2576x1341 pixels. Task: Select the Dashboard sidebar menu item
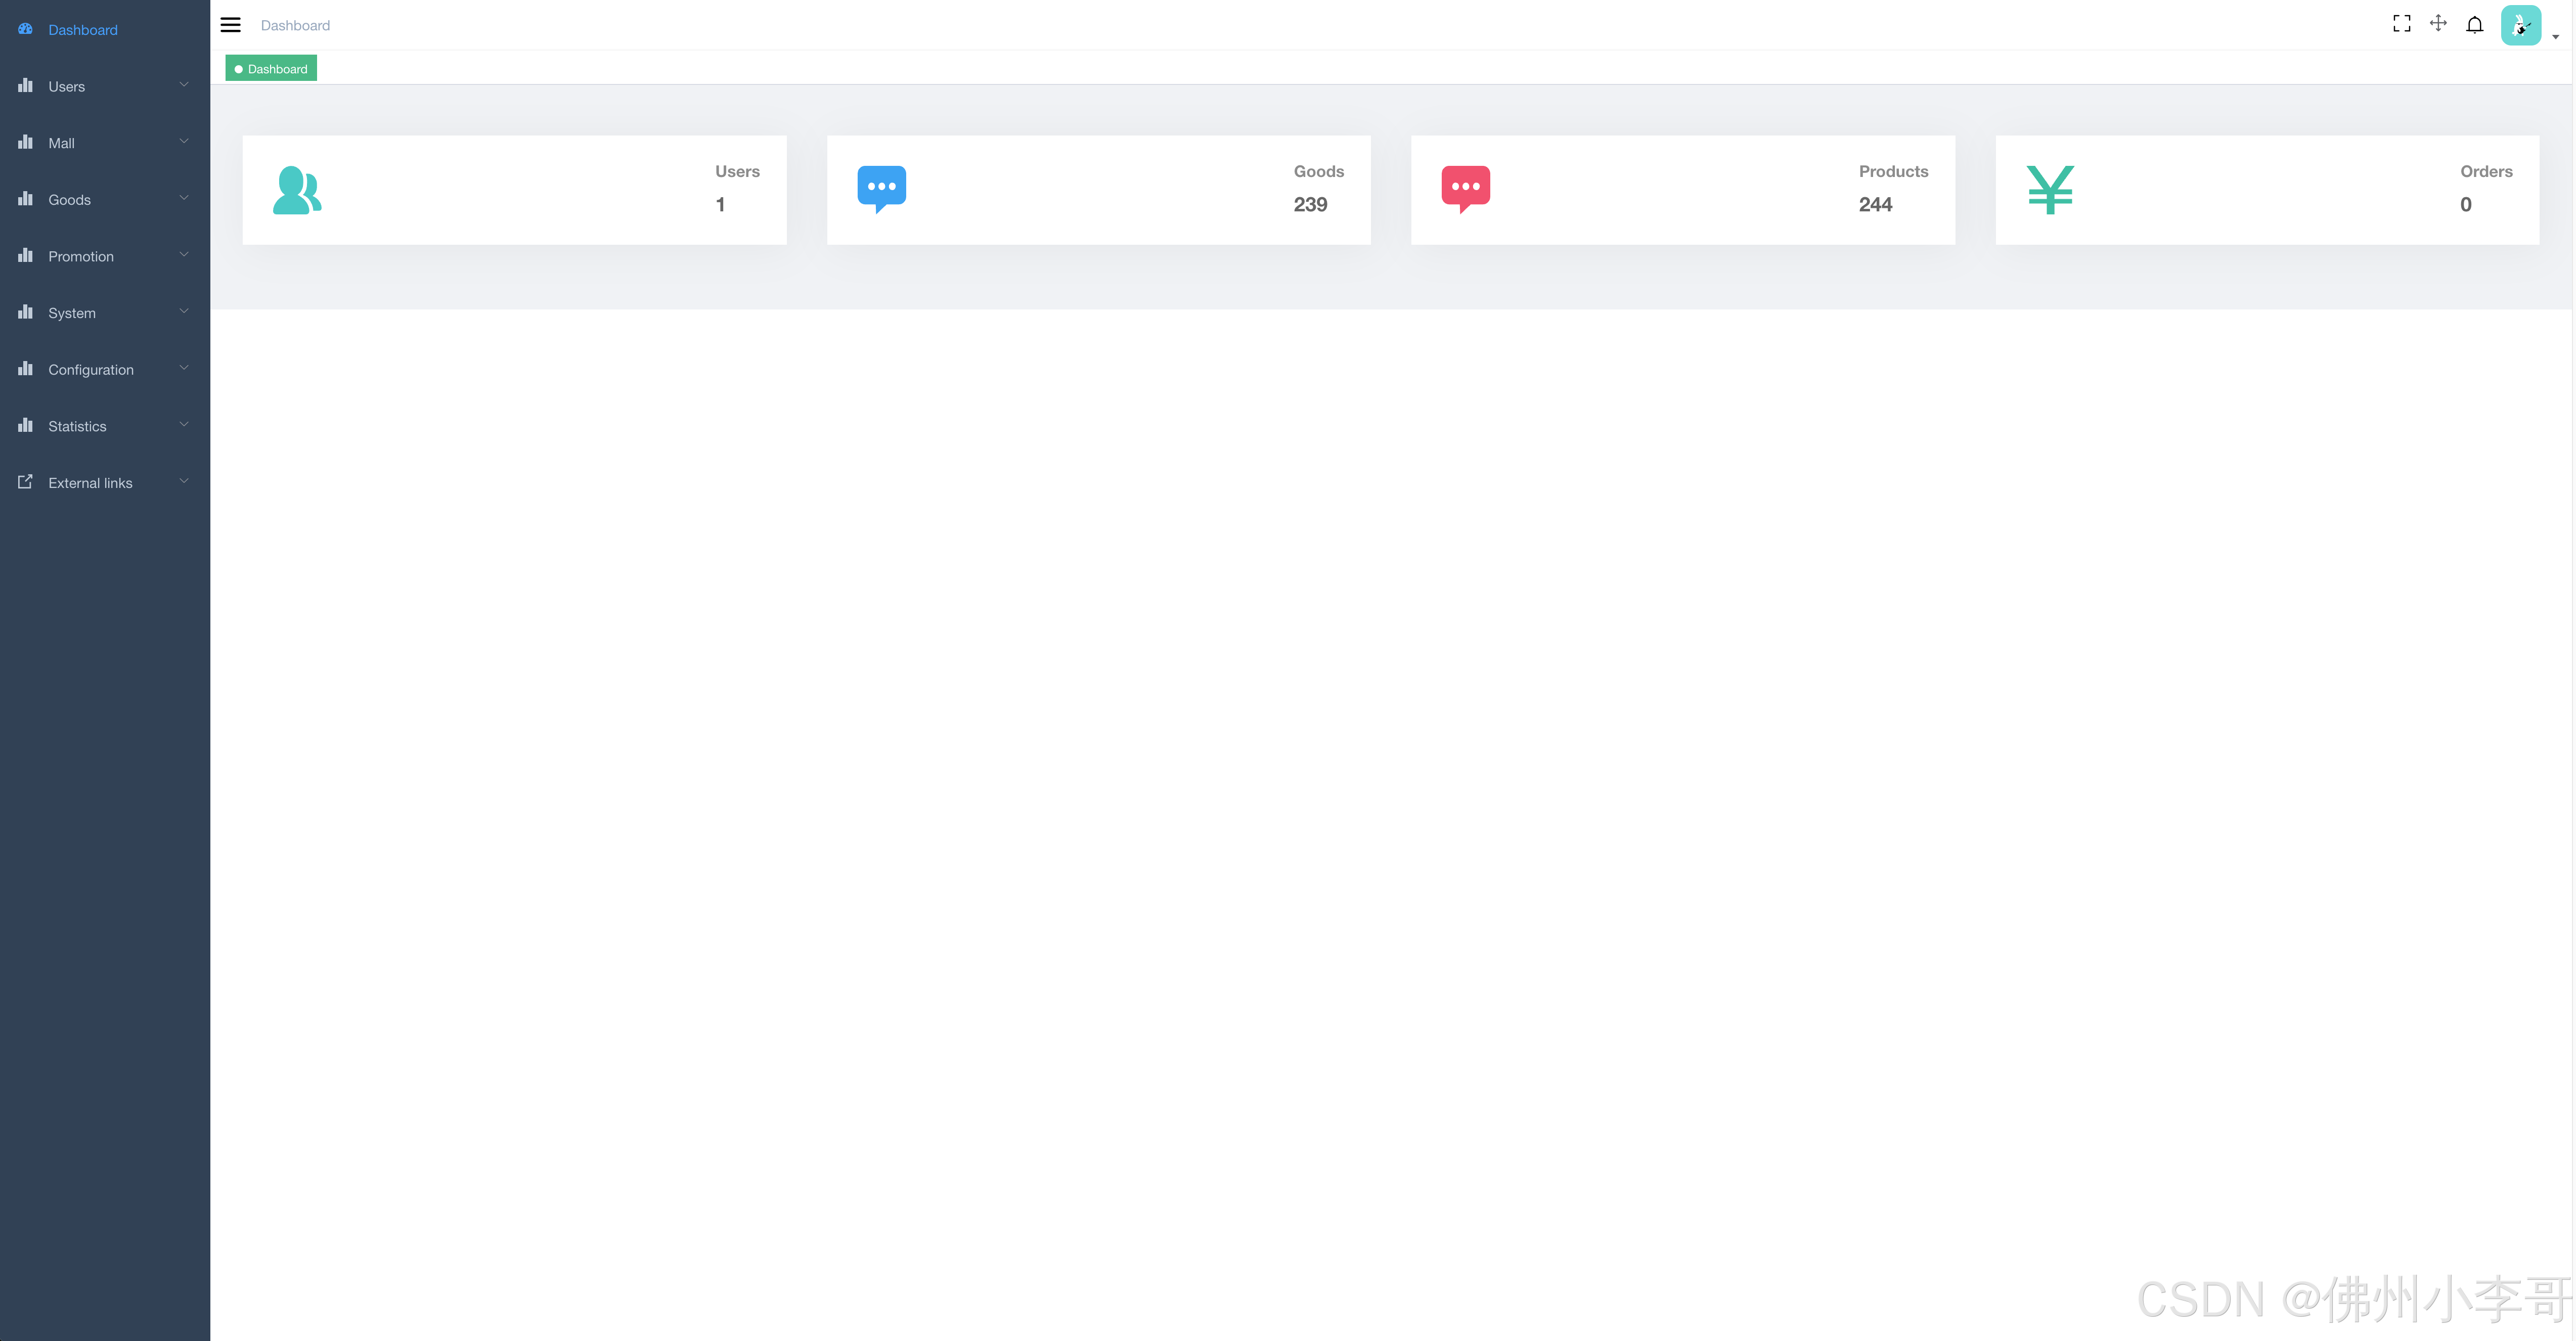[x=83, y=30]
